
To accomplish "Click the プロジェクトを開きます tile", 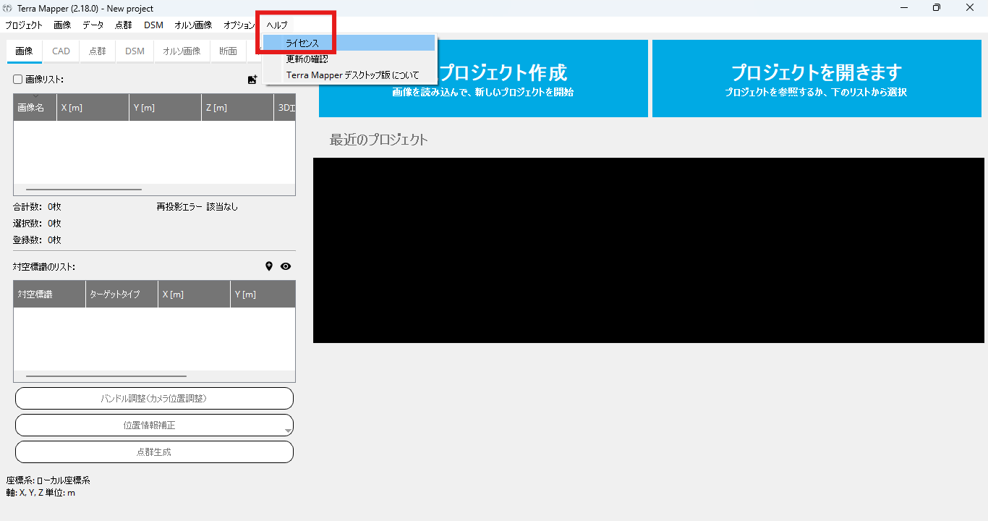I will coord(816,78).
